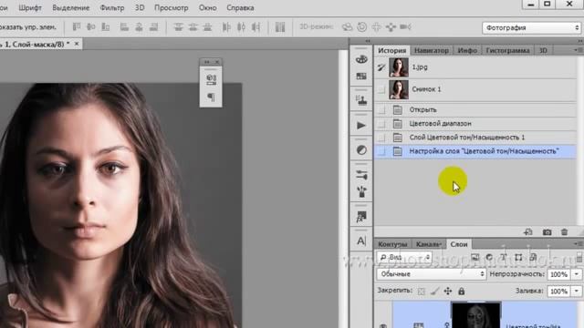Open layer filter type dropdown Вид

(x=404, y=257)
